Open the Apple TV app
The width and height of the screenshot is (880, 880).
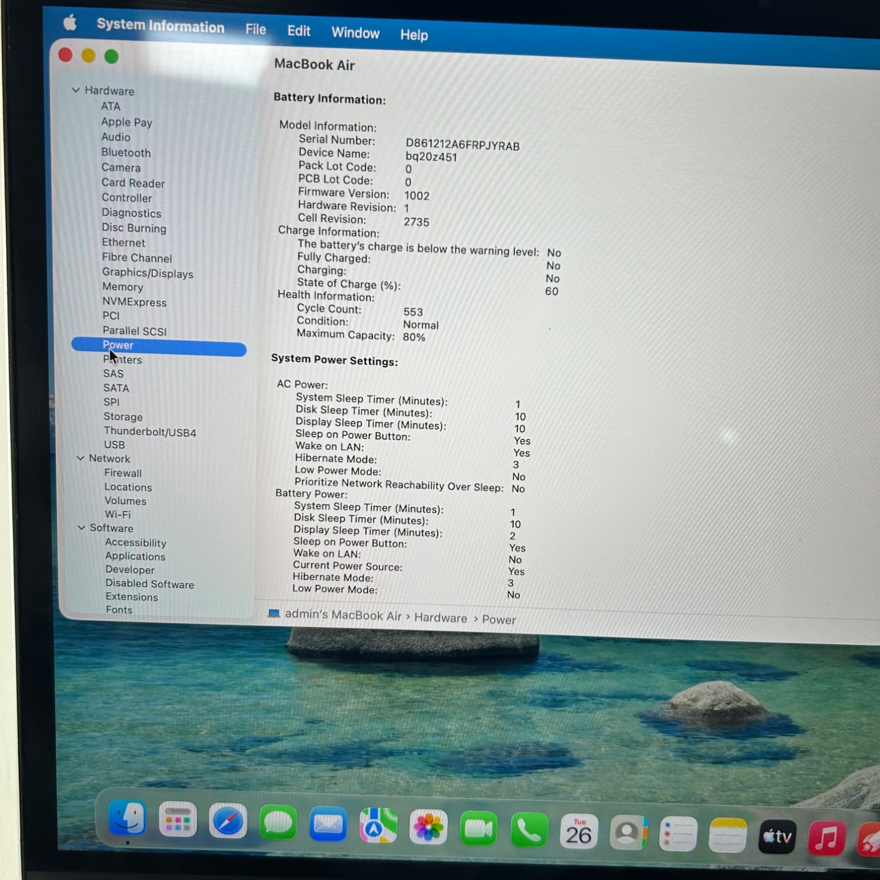click(777, 836)
